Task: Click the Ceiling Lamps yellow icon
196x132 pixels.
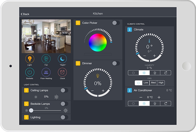Action: (x=26, y=90)
